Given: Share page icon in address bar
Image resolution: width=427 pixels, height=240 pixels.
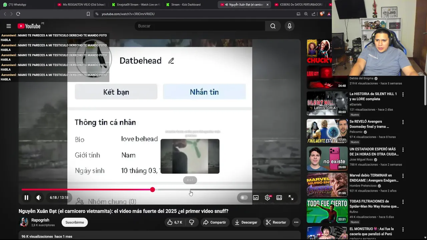Looking at the screenshot, I should pos(314,14).
